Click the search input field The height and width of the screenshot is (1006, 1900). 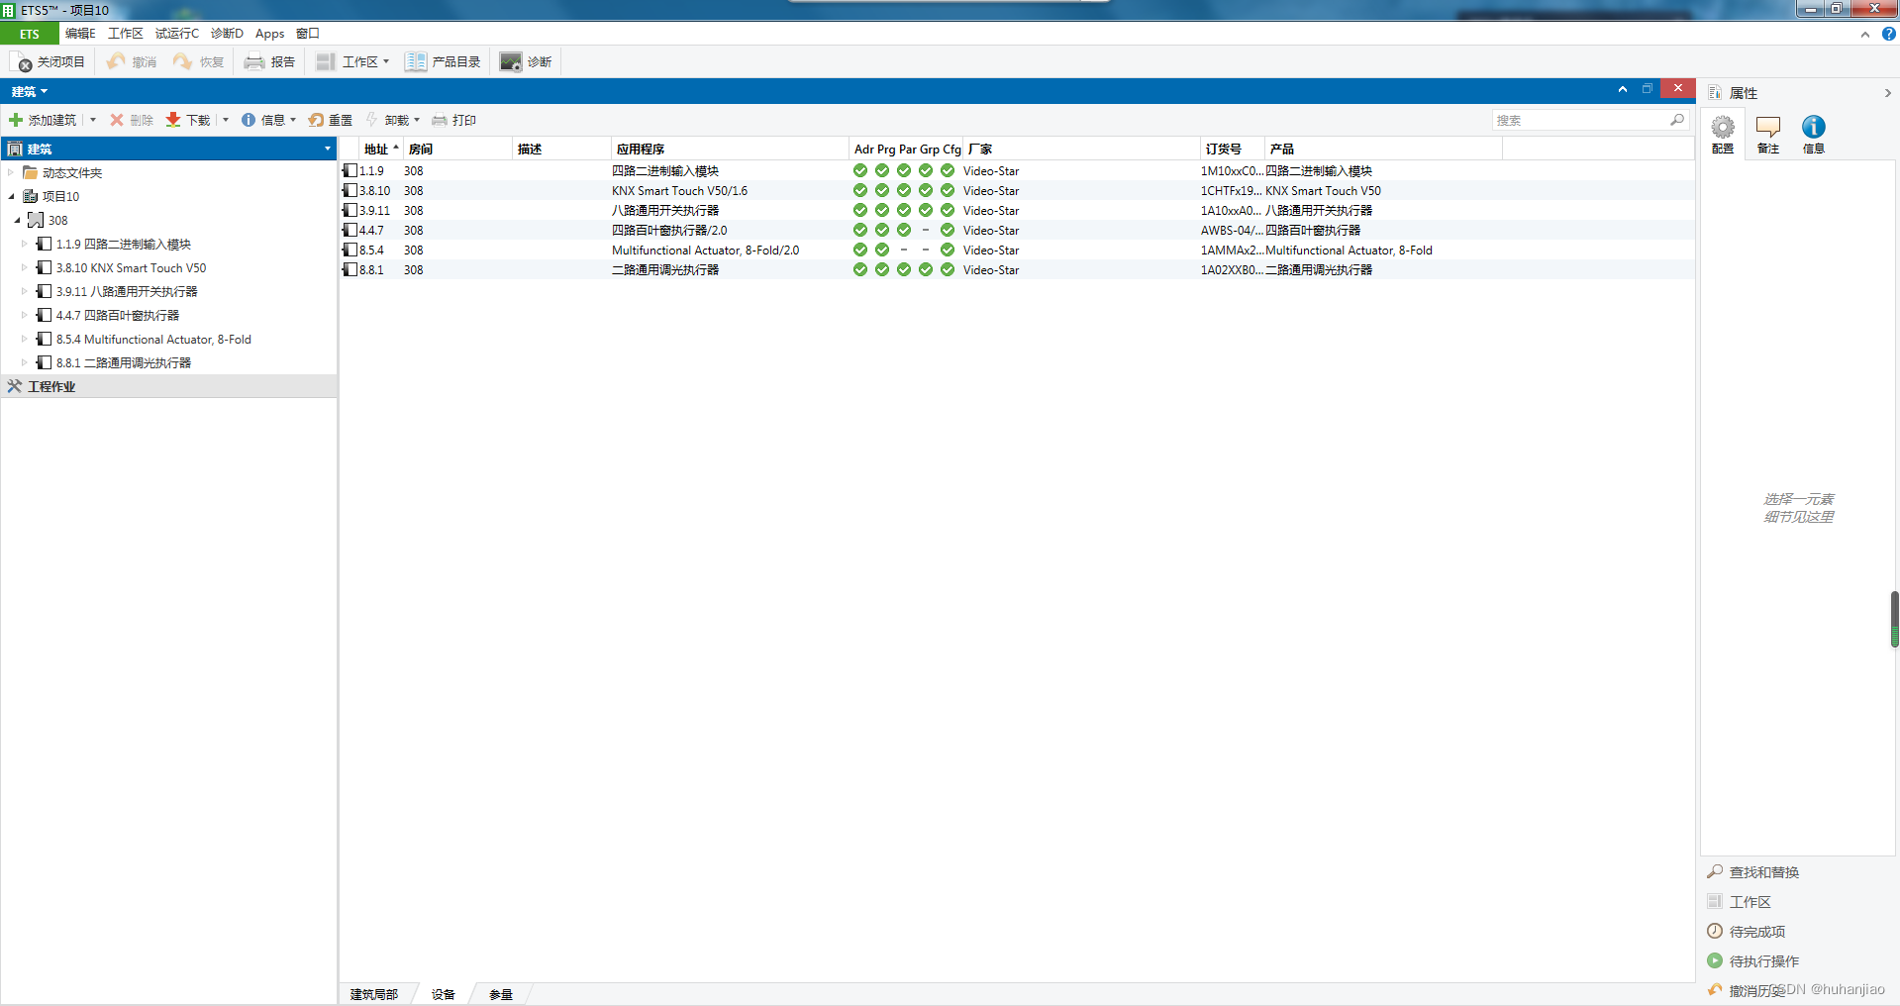pyautogui.click(x=1580, y=120)
